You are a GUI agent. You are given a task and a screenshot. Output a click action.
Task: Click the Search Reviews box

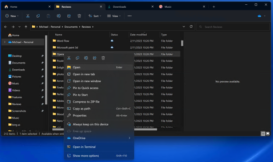tap(232, 27)
